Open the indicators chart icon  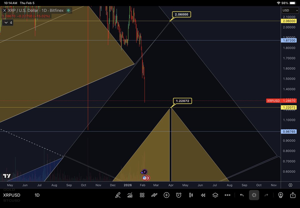130,195
